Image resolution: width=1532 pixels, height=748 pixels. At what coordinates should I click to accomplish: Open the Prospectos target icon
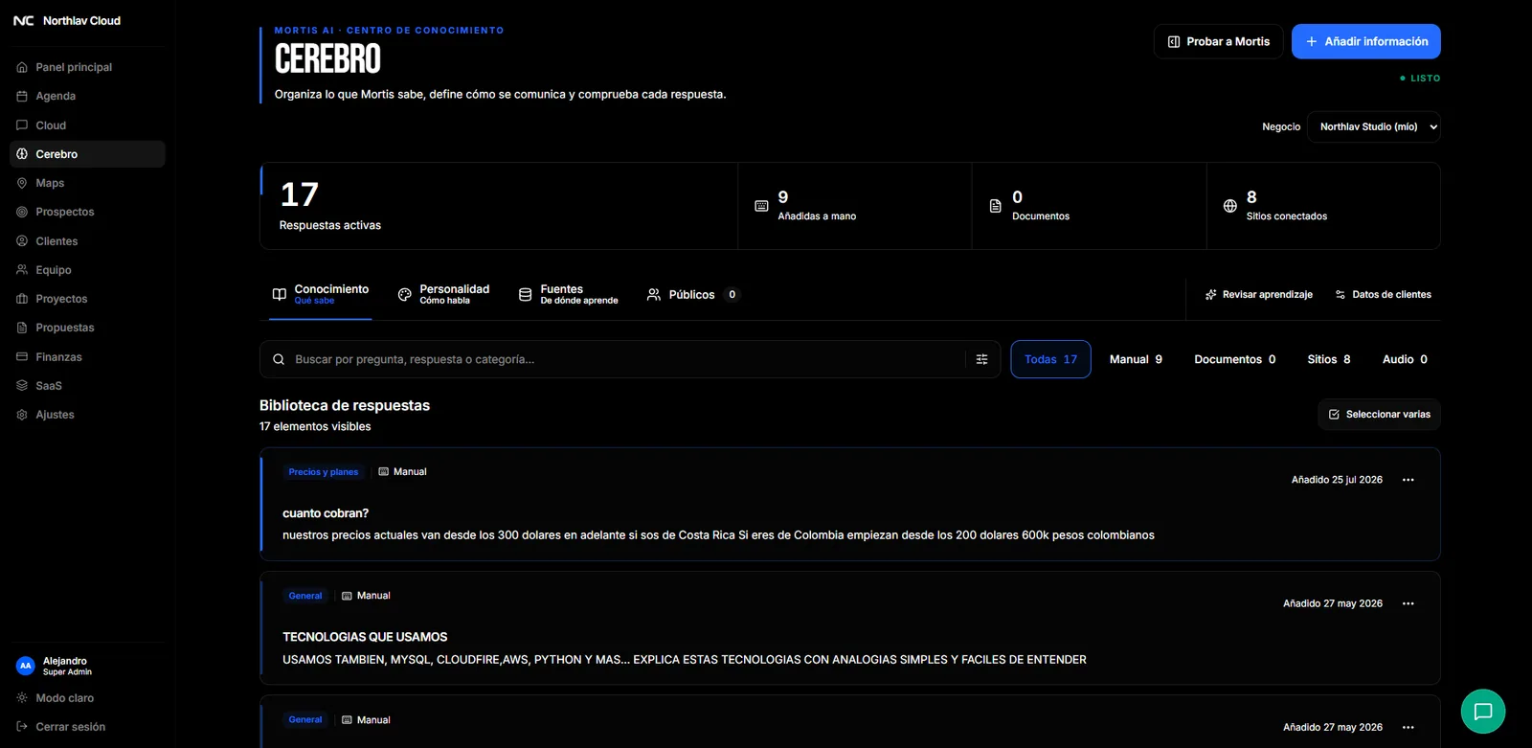coord(22,212)
